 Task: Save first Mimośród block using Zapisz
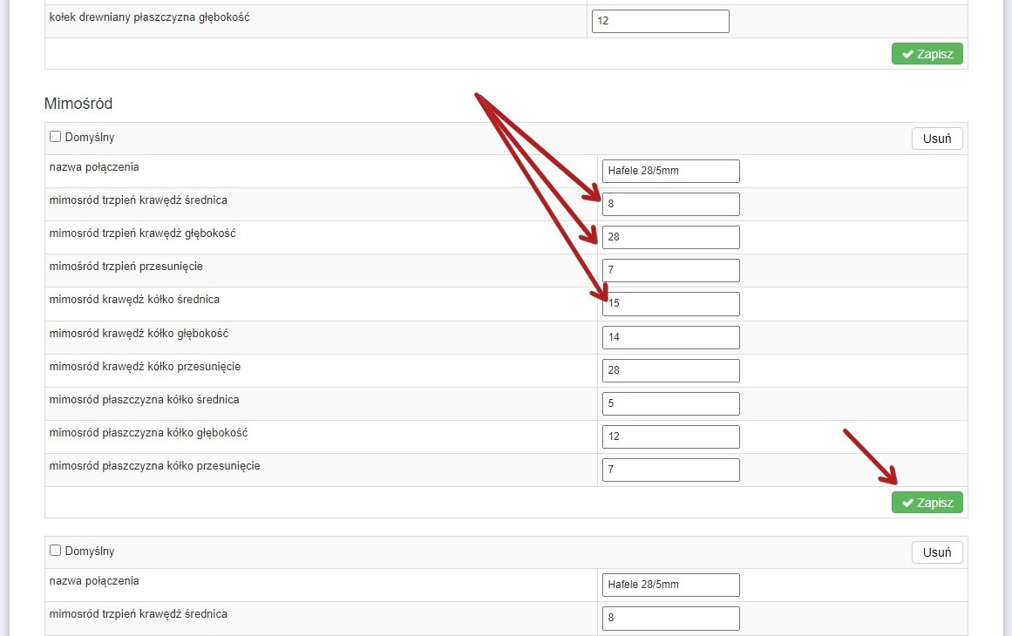click(927, 503)
